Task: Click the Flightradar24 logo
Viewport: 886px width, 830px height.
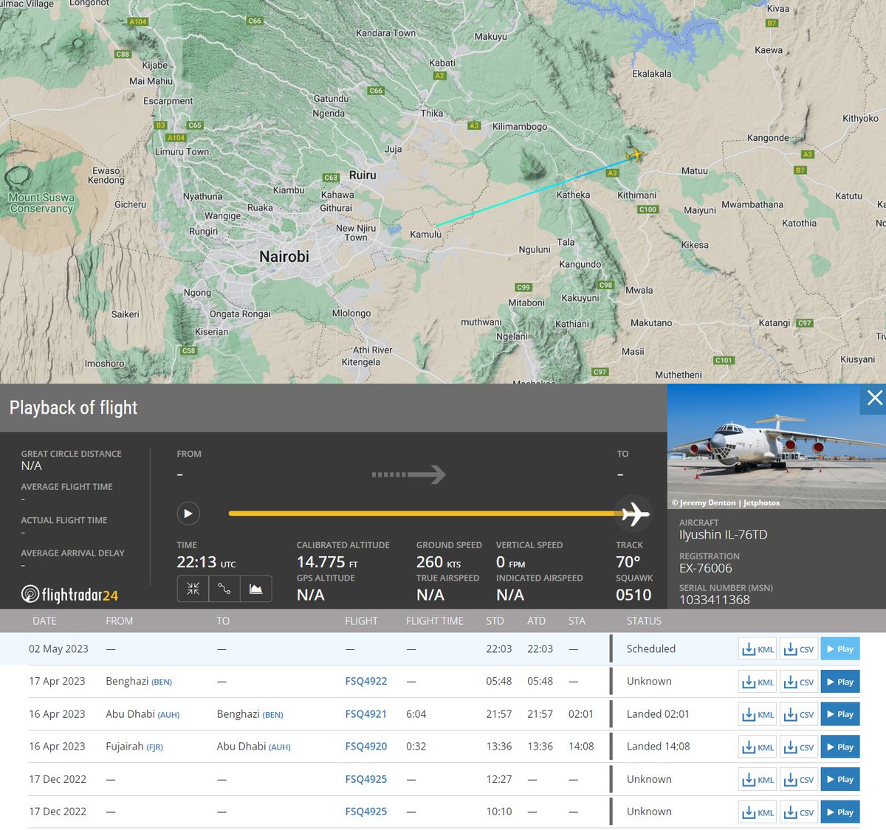Action: click(69, 594)
